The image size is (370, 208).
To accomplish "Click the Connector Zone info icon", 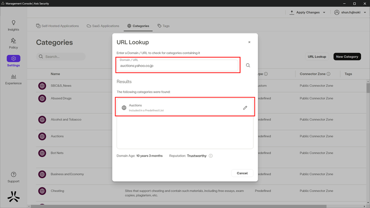I will pyautogui.click(x=328, y=74).
